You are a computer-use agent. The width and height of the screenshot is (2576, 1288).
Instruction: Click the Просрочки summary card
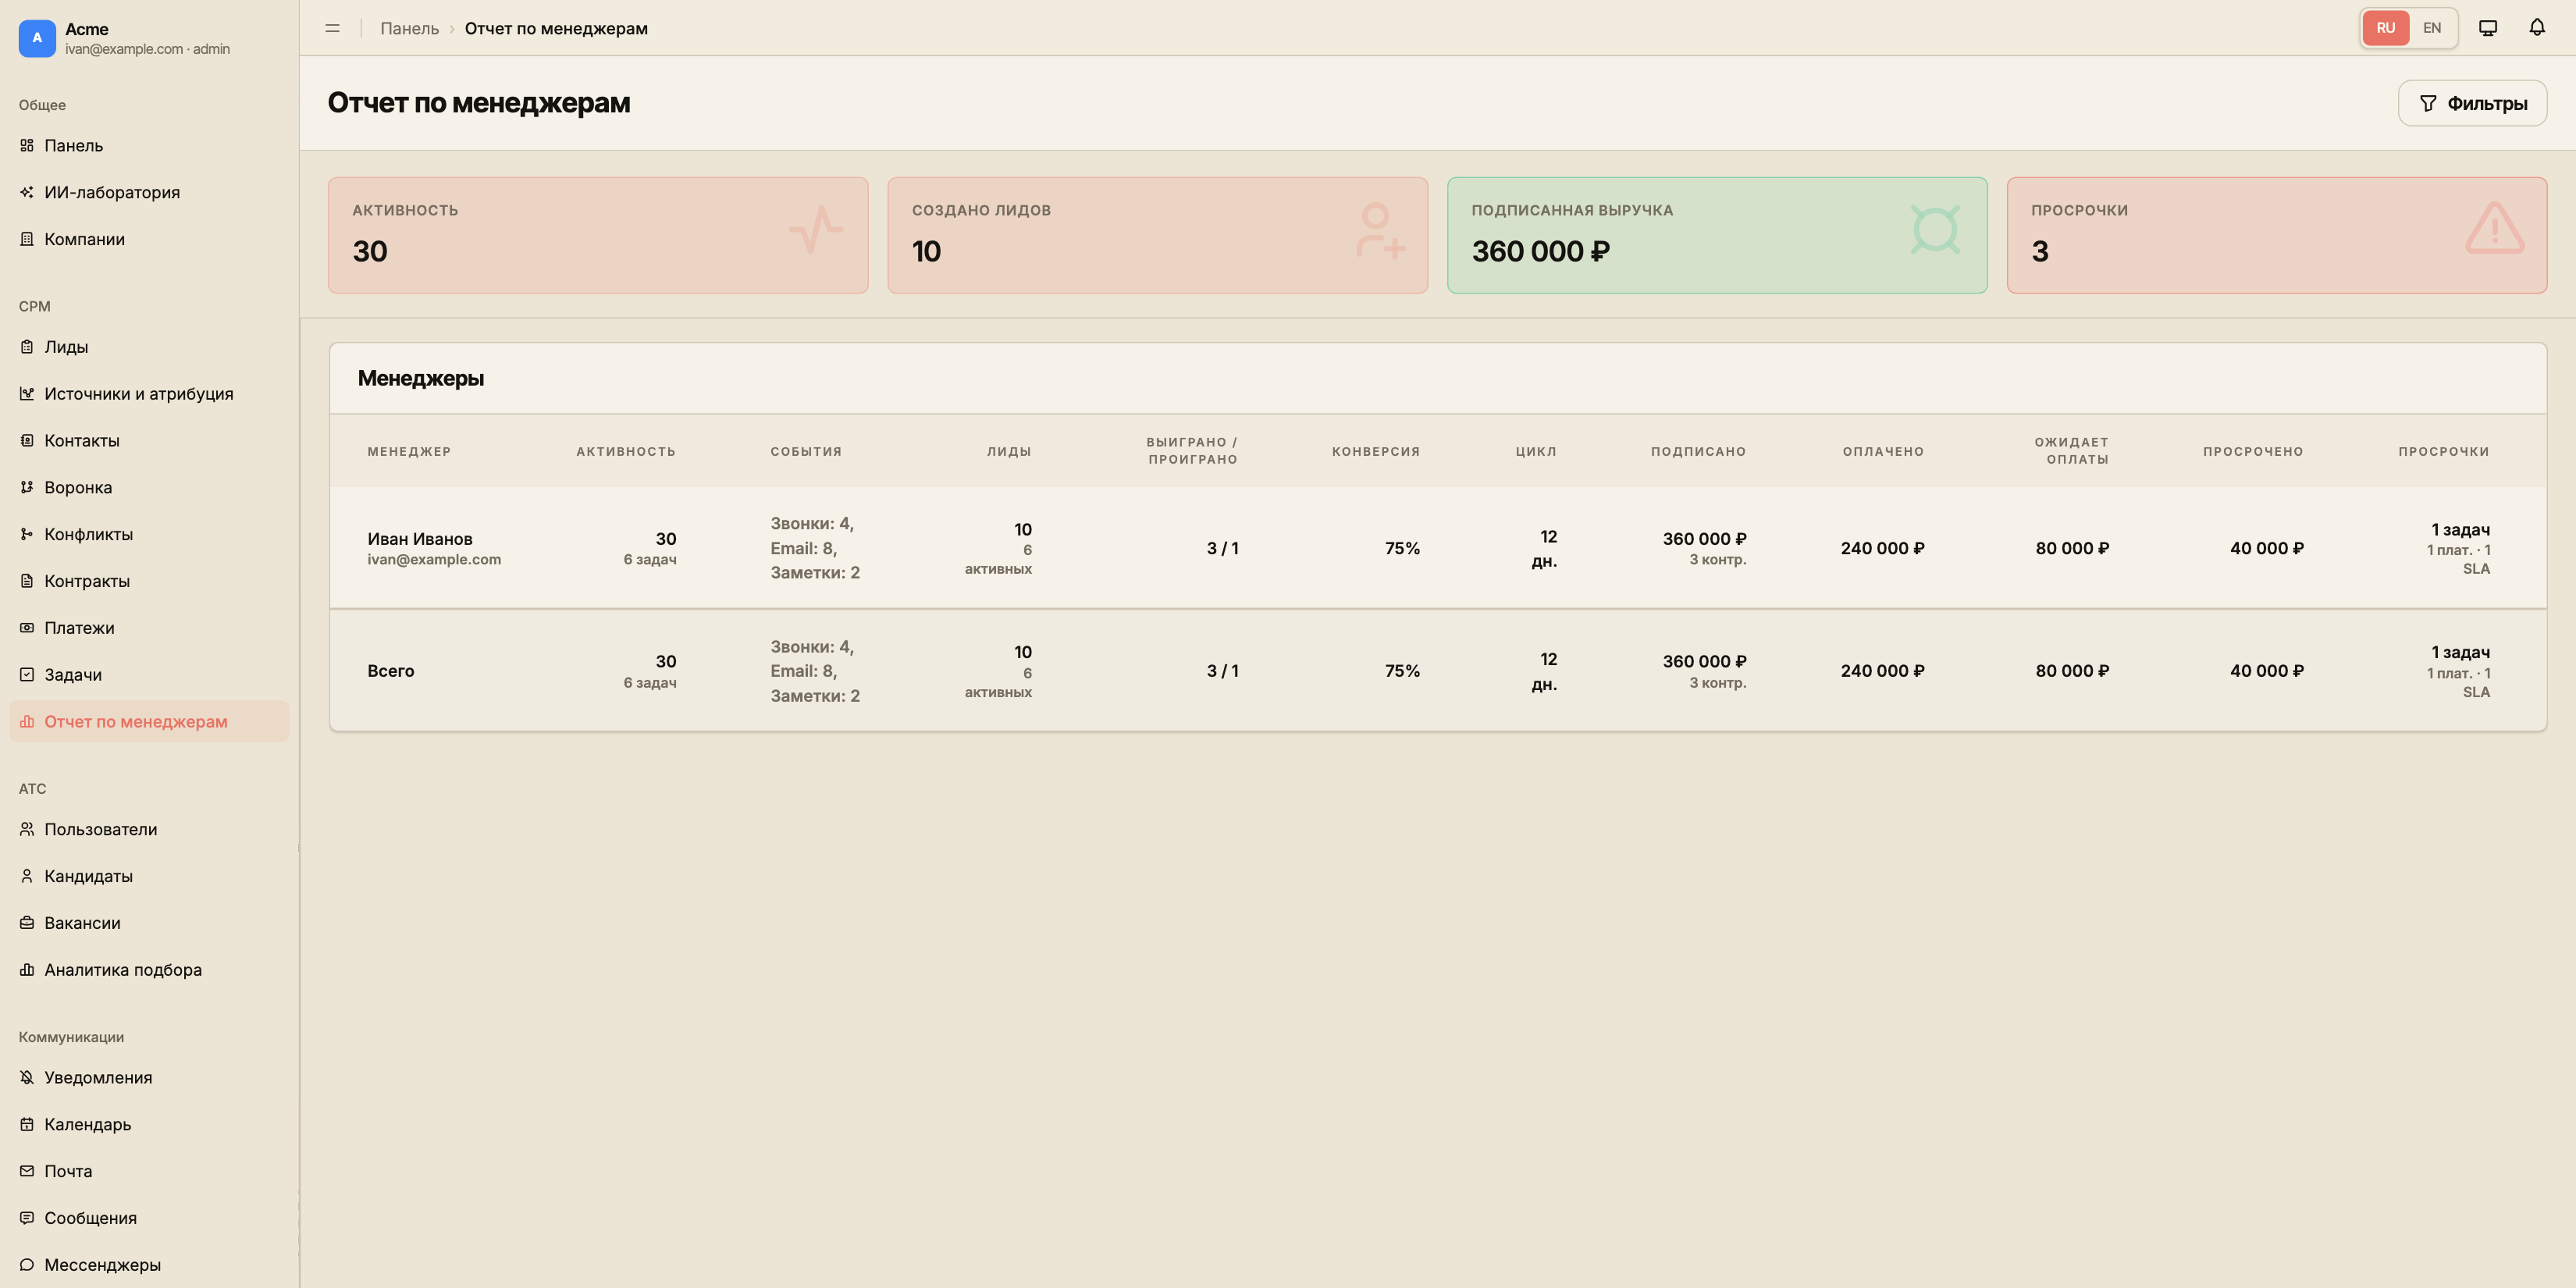click(x=2277, y=236)
